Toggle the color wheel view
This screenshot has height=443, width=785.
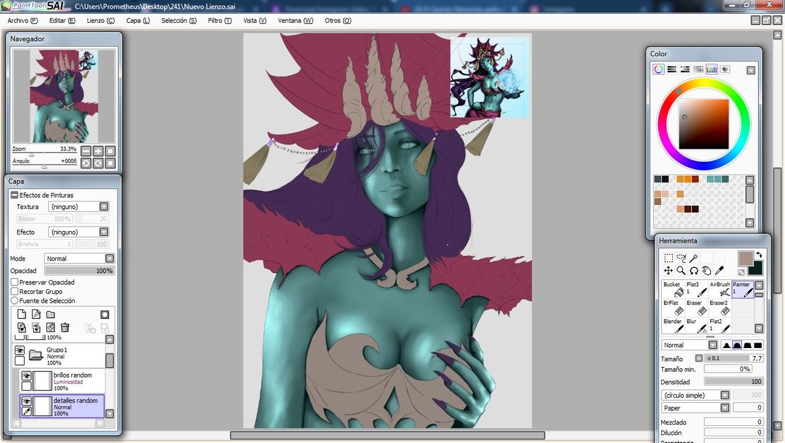point(658,69)
